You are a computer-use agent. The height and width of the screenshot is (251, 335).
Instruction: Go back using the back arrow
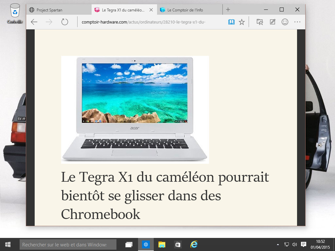click(34, 22)
